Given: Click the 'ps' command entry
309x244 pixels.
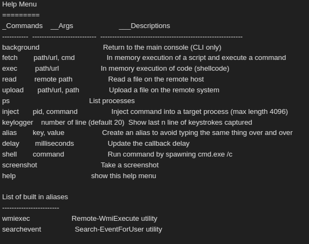Looking at the screenshot, I should pos(6,101).
